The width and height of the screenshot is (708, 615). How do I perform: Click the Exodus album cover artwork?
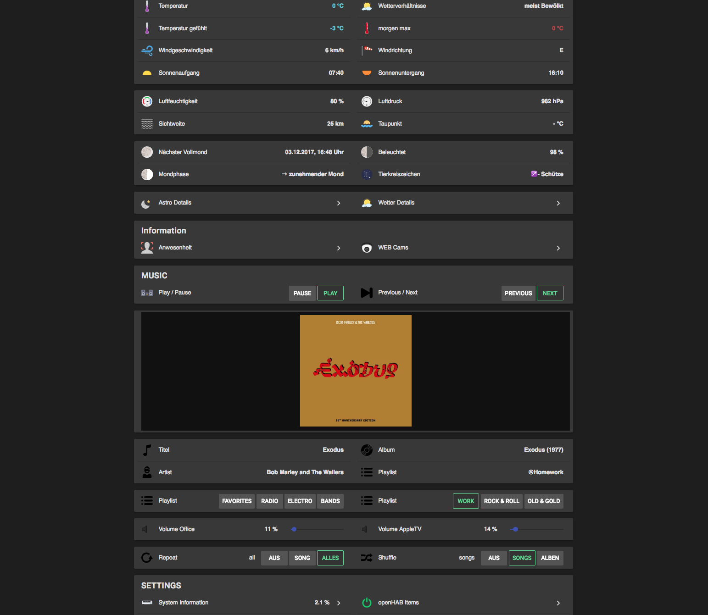[356, 371]
